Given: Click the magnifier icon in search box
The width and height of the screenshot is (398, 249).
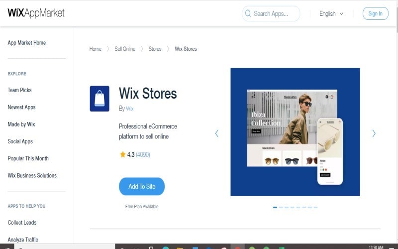Looking at the screenshot, I should pyautogui.click(x=248, y=13).
